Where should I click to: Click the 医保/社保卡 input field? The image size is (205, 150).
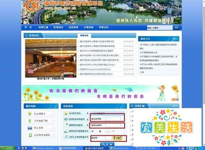point(113,125)
